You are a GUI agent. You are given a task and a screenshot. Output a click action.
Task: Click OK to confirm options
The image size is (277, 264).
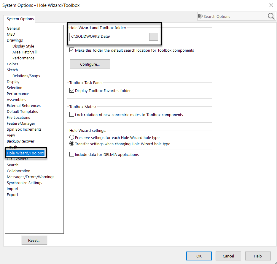[199, 256]
